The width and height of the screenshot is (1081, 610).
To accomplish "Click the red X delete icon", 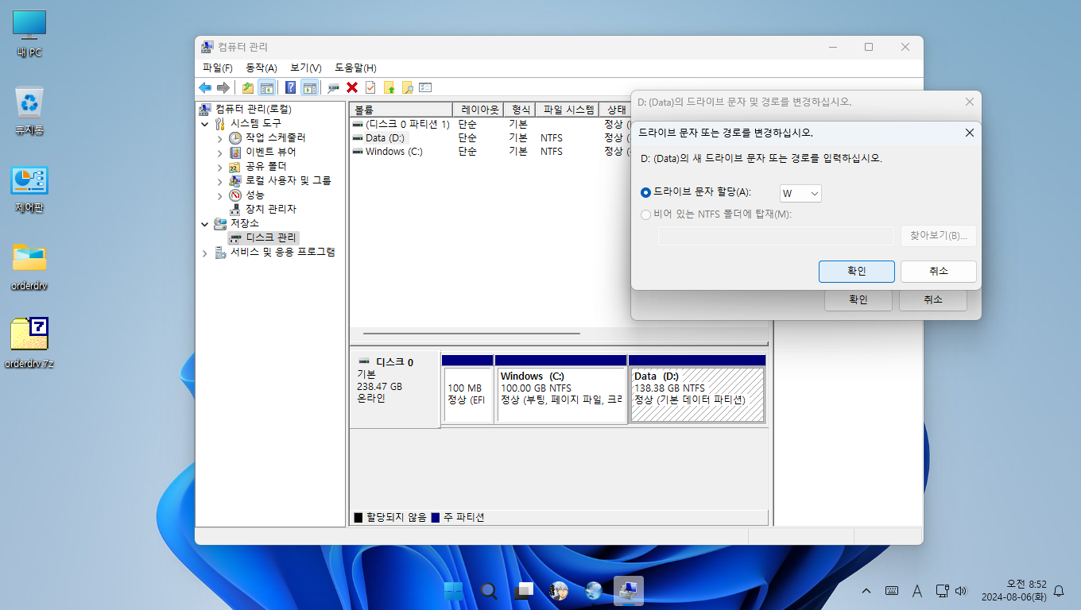I will (352, 87).
